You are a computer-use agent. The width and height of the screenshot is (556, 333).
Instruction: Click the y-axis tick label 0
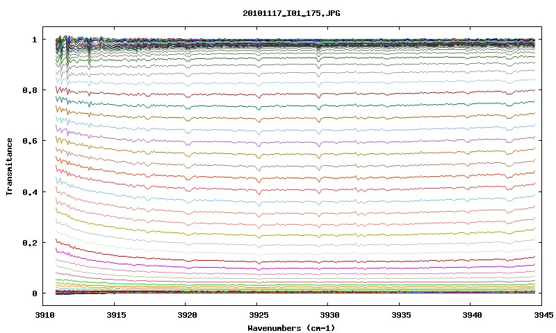pyautogui.click(x=34, y=293)
